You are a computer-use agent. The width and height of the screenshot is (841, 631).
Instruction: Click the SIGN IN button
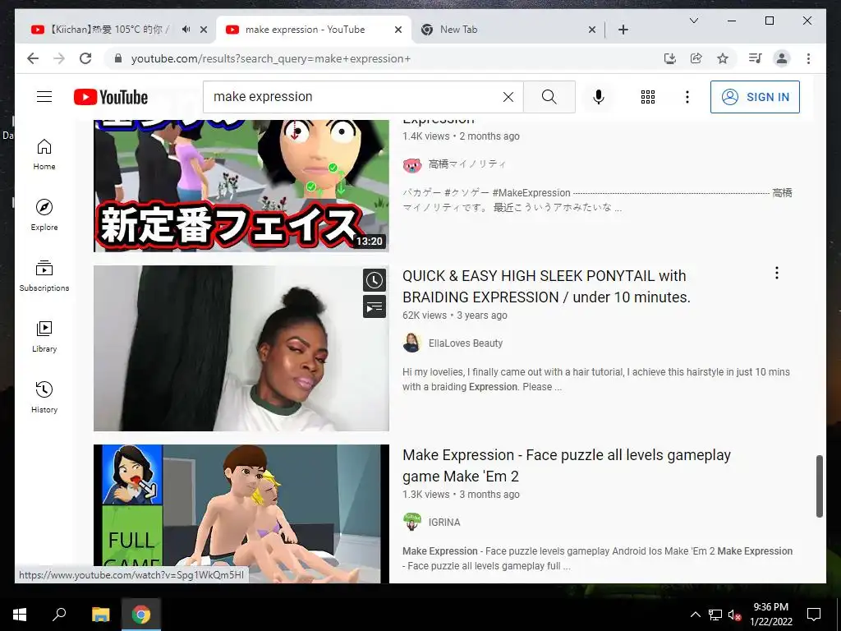point(755,97)
